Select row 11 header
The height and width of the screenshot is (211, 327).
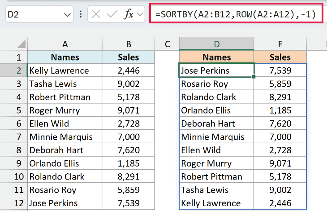coord(14,190)
